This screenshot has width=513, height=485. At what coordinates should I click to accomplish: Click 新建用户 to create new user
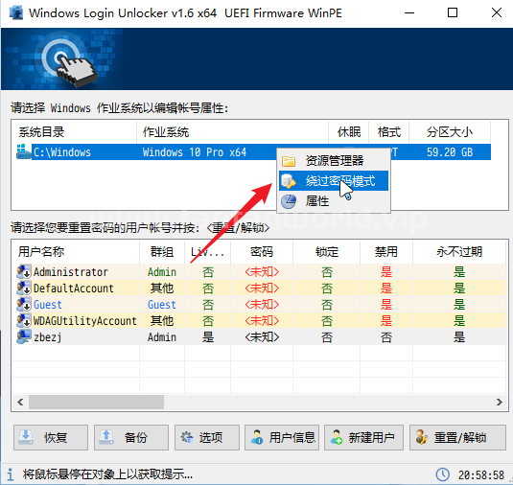(x=363, y=437)
